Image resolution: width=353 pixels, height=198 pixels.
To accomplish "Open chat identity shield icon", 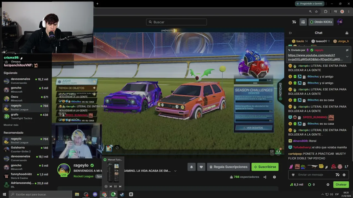I will pyautogui.click(x=293, y=175).
